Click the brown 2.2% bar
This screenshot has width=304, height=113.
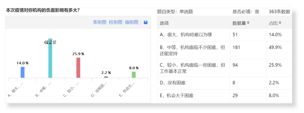coord(106,77)
